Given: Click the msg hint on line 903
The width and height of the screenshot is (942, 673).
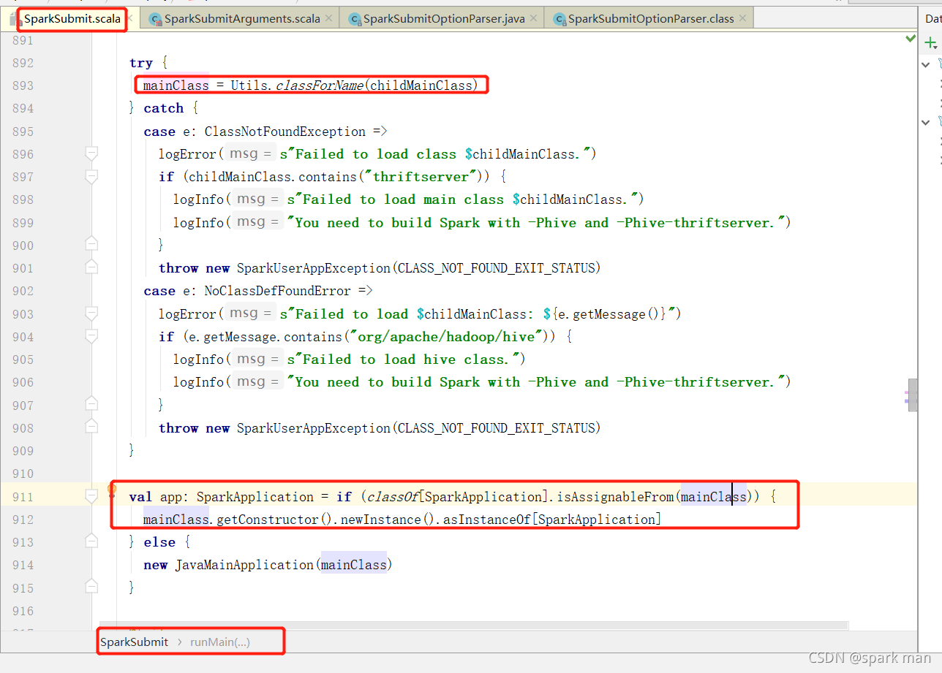Looking at the screenshot, I should click(x=250, y=314).
